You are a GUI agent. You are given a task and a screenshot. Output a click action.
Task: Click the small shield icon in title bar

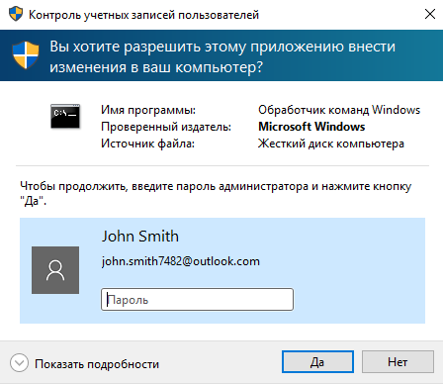click(16, 14)
